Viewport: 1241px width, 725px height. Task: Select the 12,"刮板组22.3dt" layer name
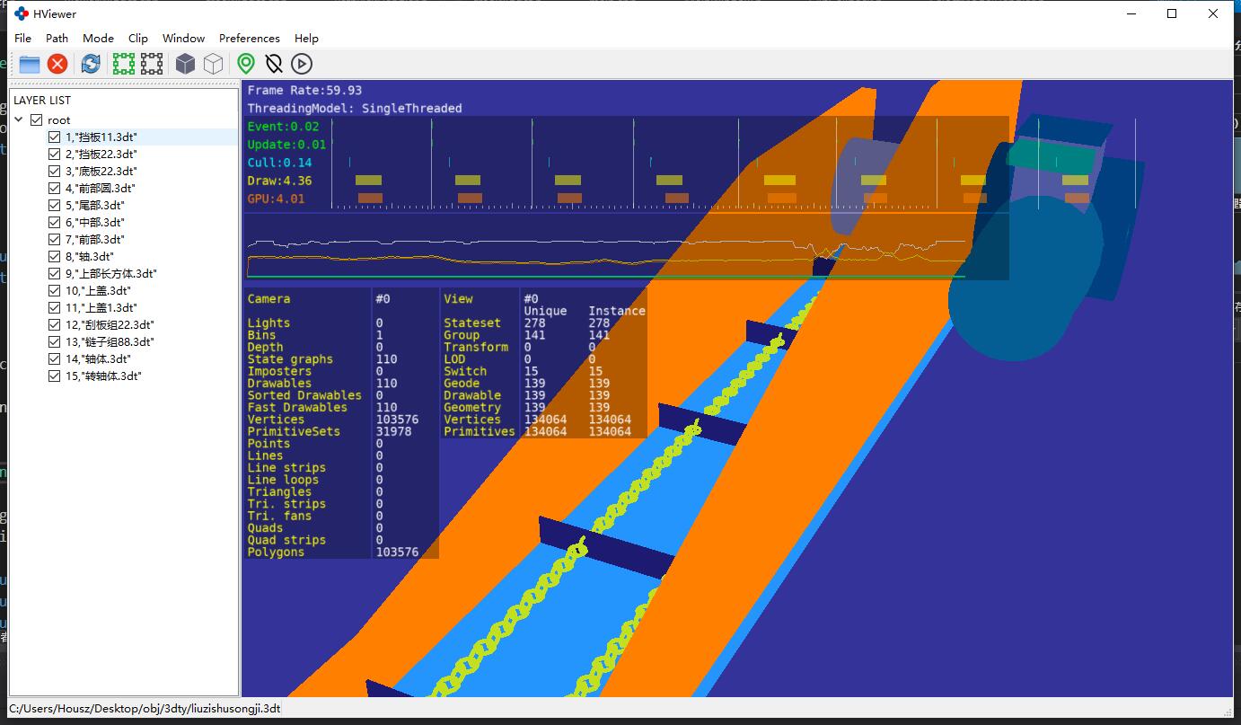(110, 324)
